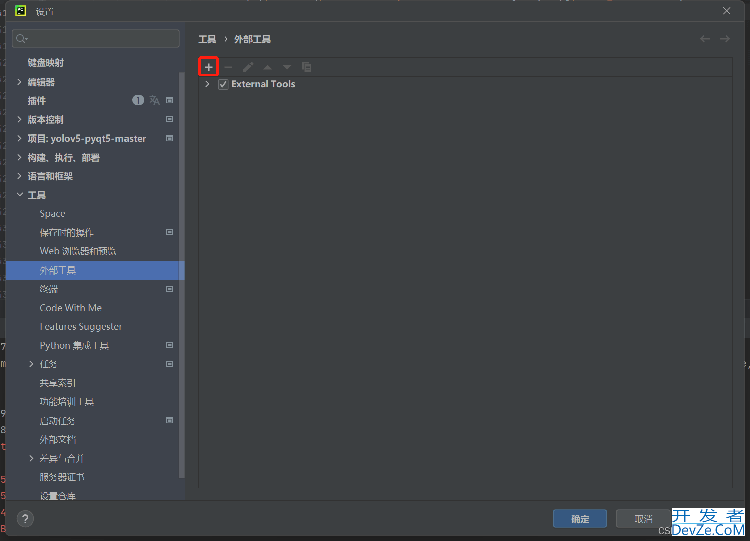Screen dimensions: 750x541
Task: Click the search magnifier icon in settings
Action: pyautogui.click(x=22, y=38)
